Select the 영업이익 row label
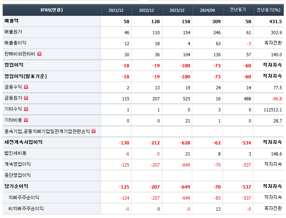Viewport: 286px width, 218px height. pyautogui.click(x=14, y=65)
